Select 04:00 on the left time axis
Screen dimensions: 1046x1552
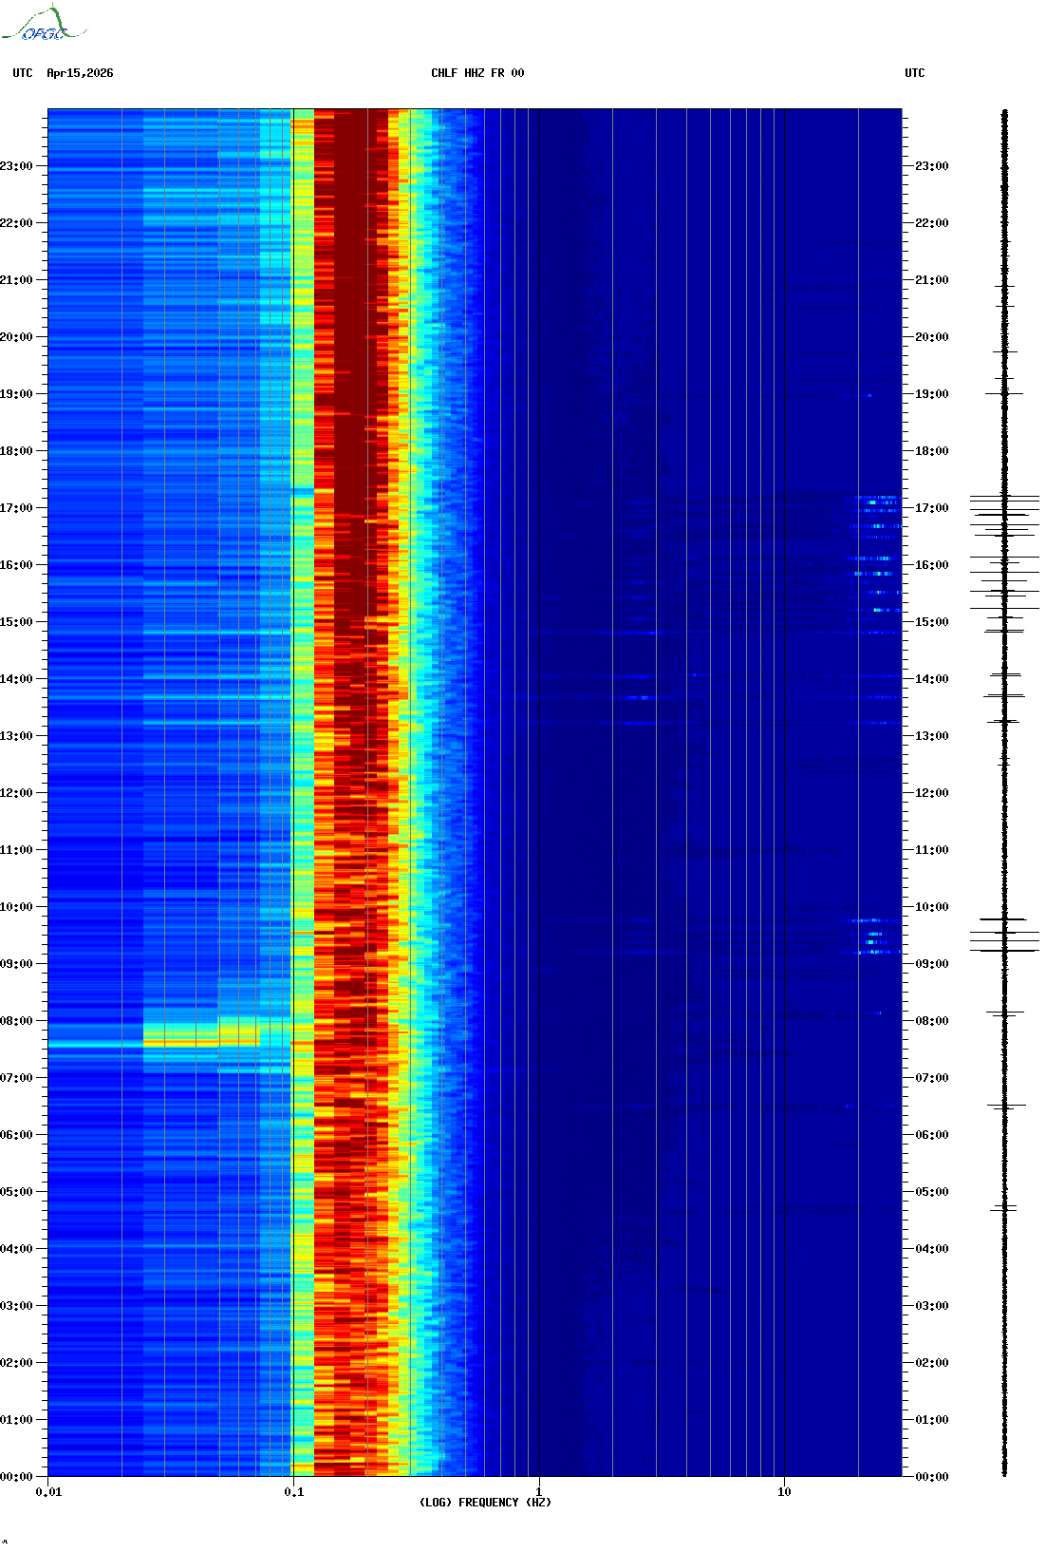[16, 1249]
